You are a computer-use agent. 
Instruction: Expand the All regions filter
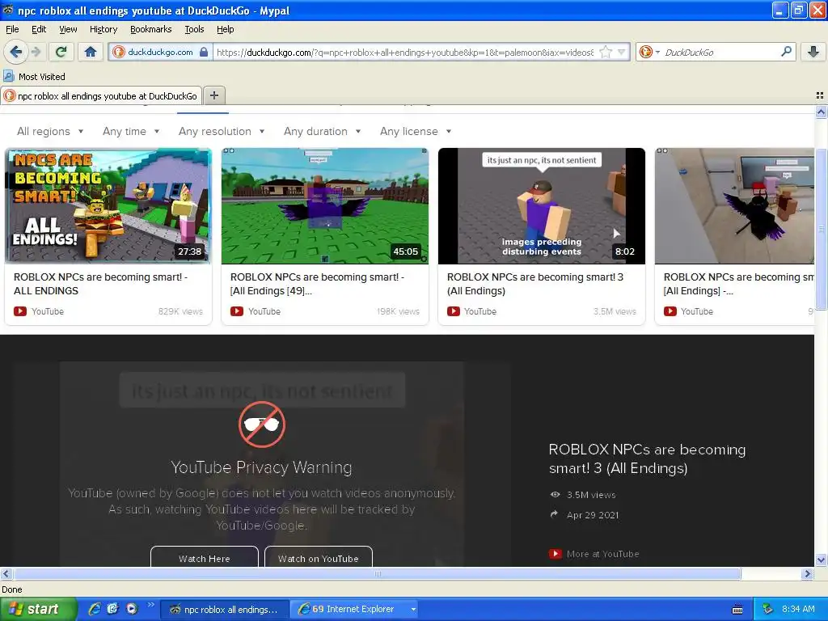click(x=50, y=131)
